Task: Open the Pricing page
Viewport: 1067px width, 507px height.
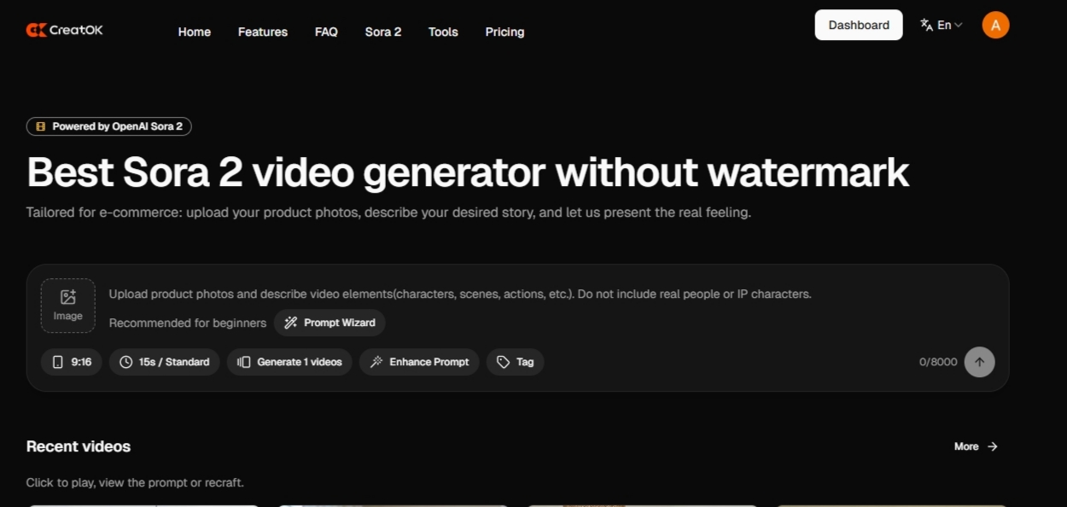Action: (x=504, y=32)
